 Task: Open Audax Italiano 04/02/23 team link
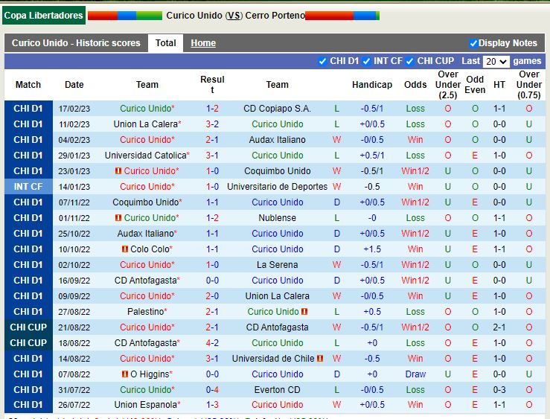tap(277, 140)
